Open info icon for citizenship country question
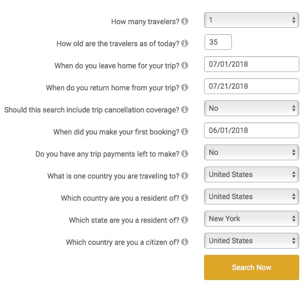This screenshot has height=289, width=305. coord(185,242)
